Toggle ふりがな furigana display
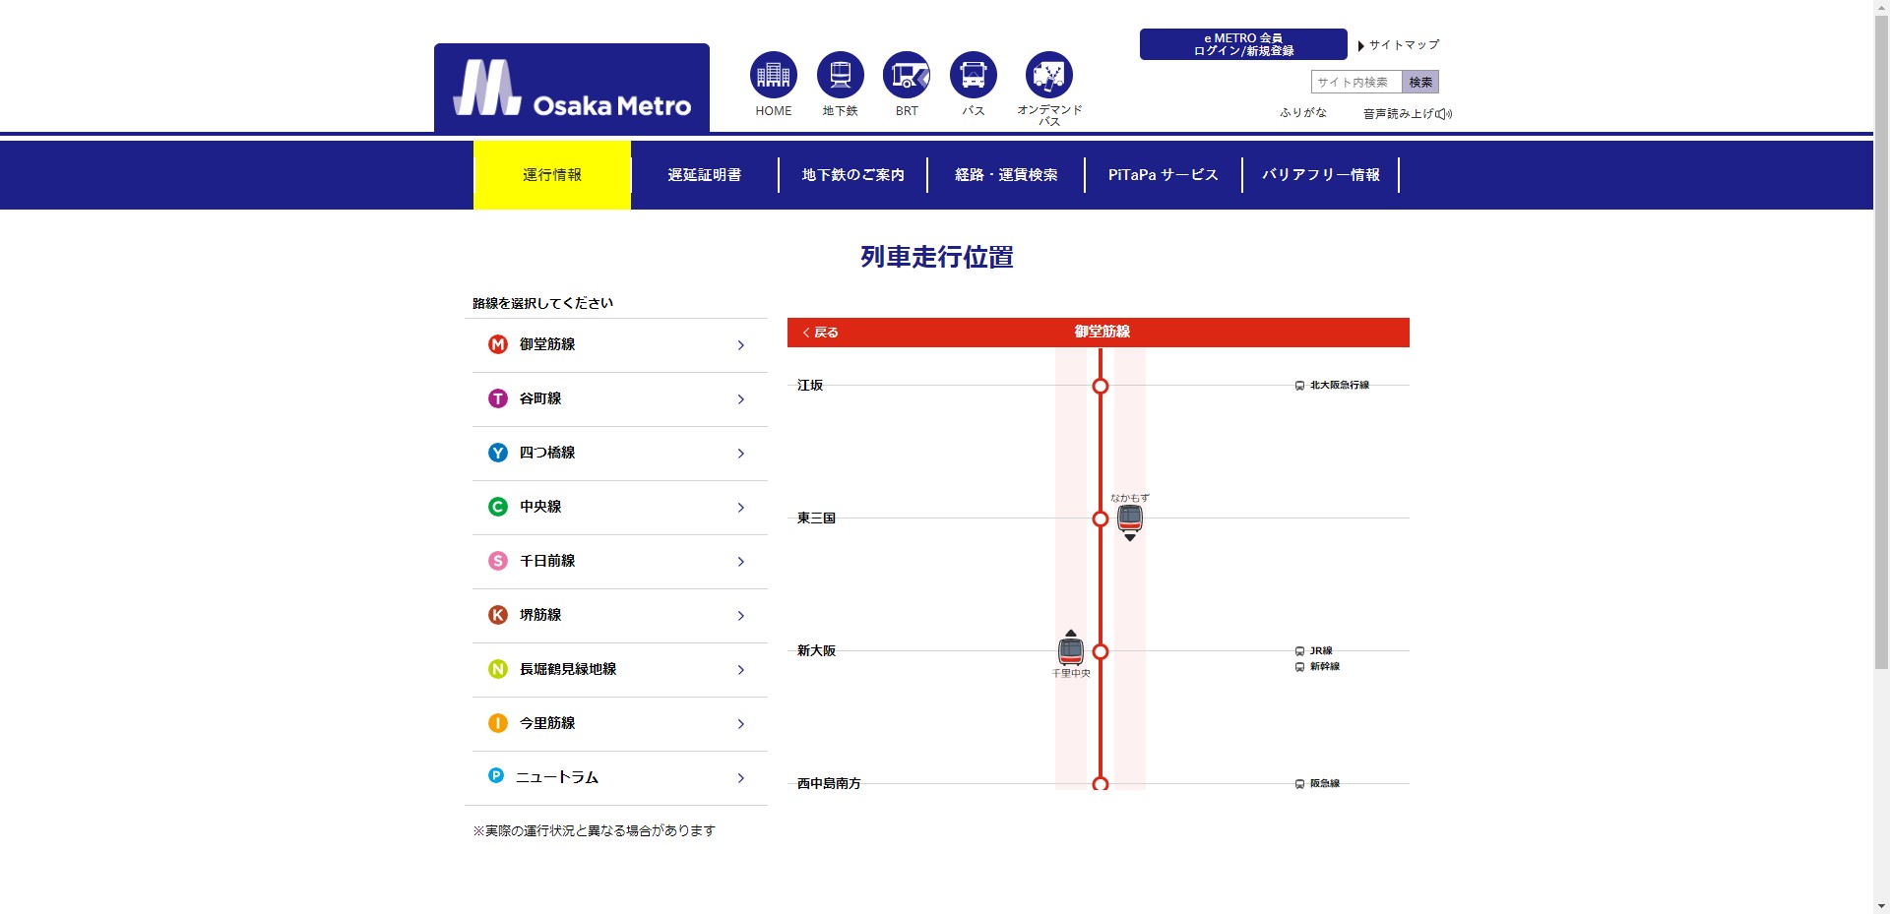 [1302, 113]
